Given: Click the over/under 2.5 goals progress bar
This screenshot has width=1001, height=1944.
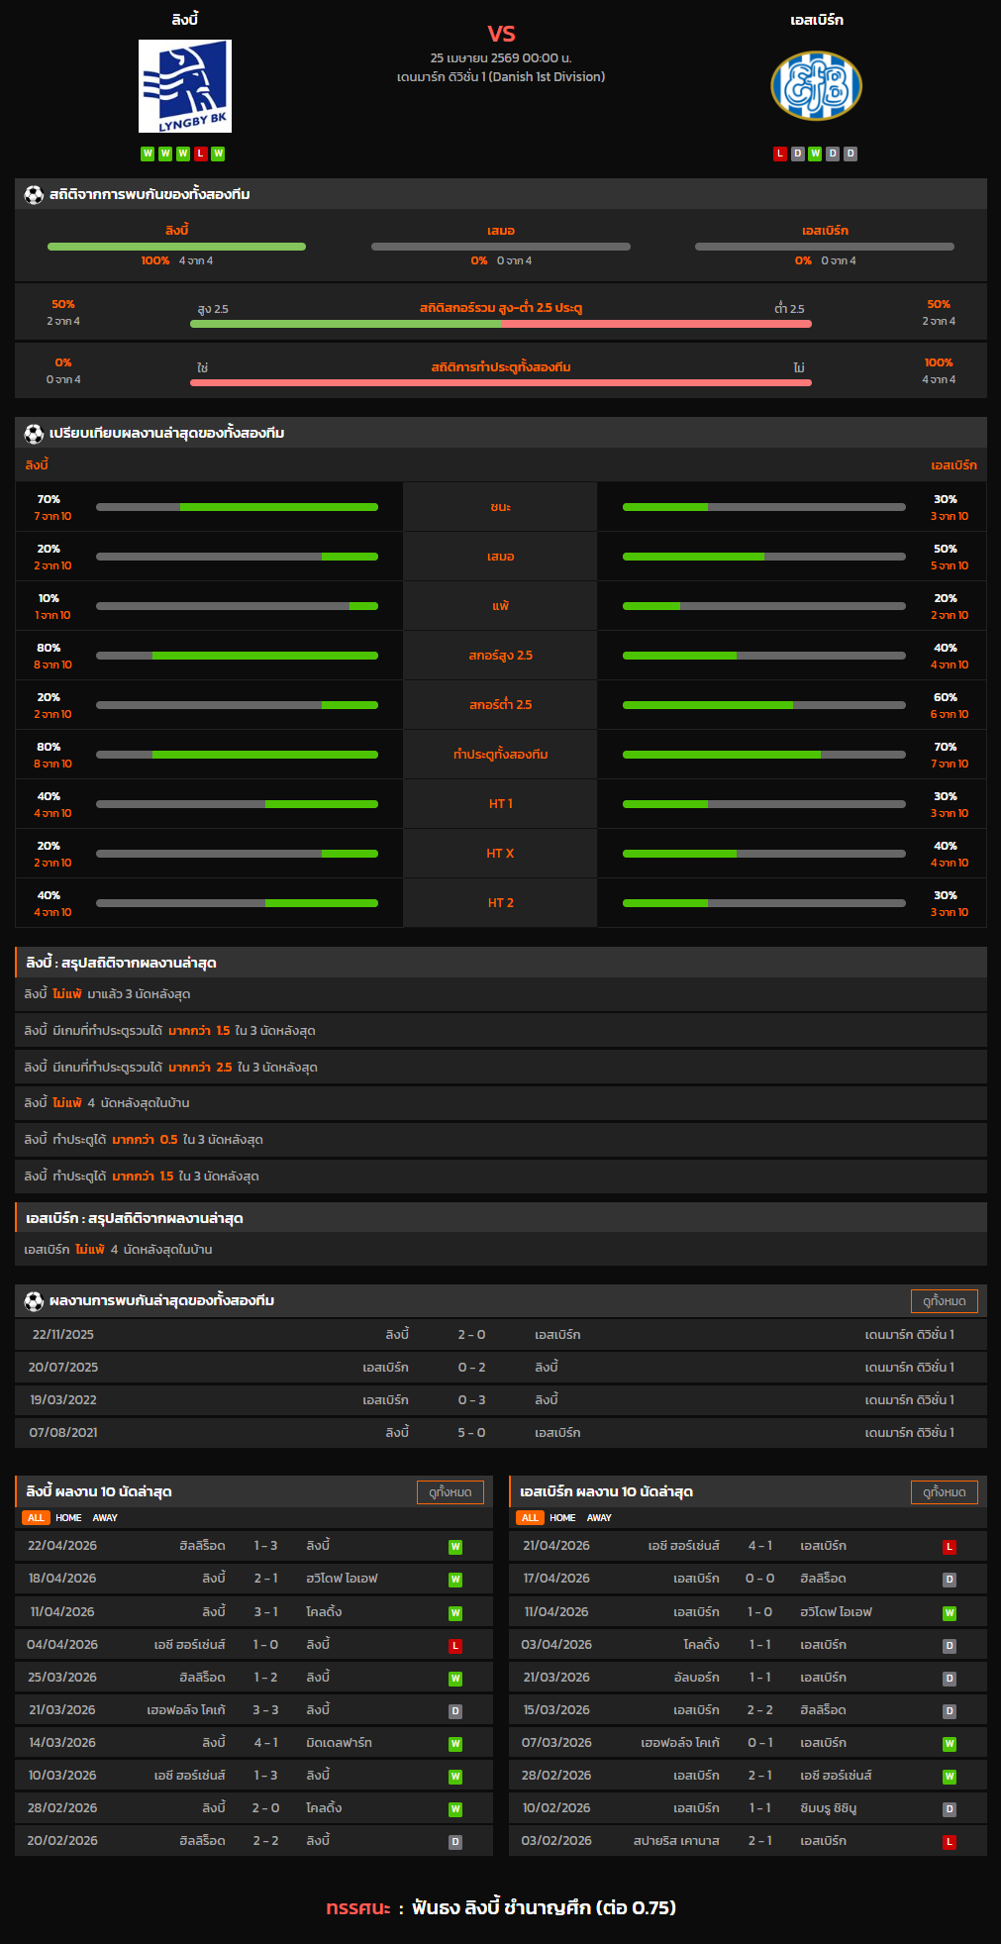Looking at the screenshot, I should tap(501, 324).
